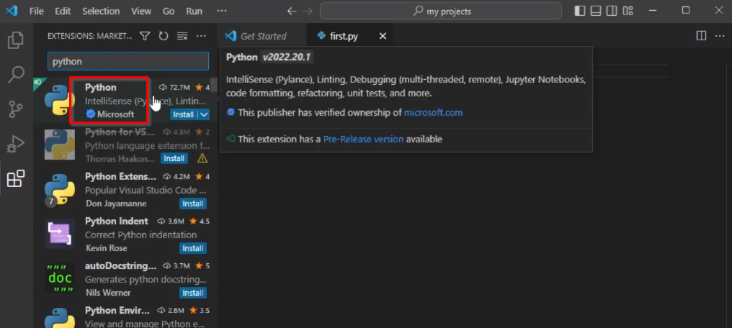Screen dimensions: 732x328
Task: Install the Microsoft Python extension
Action: coord(184,114)
